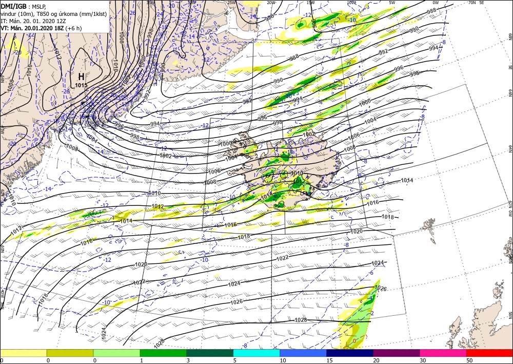513x364 pixels.
Task: Click the '10W' longitude label
Action: point(351,3)
